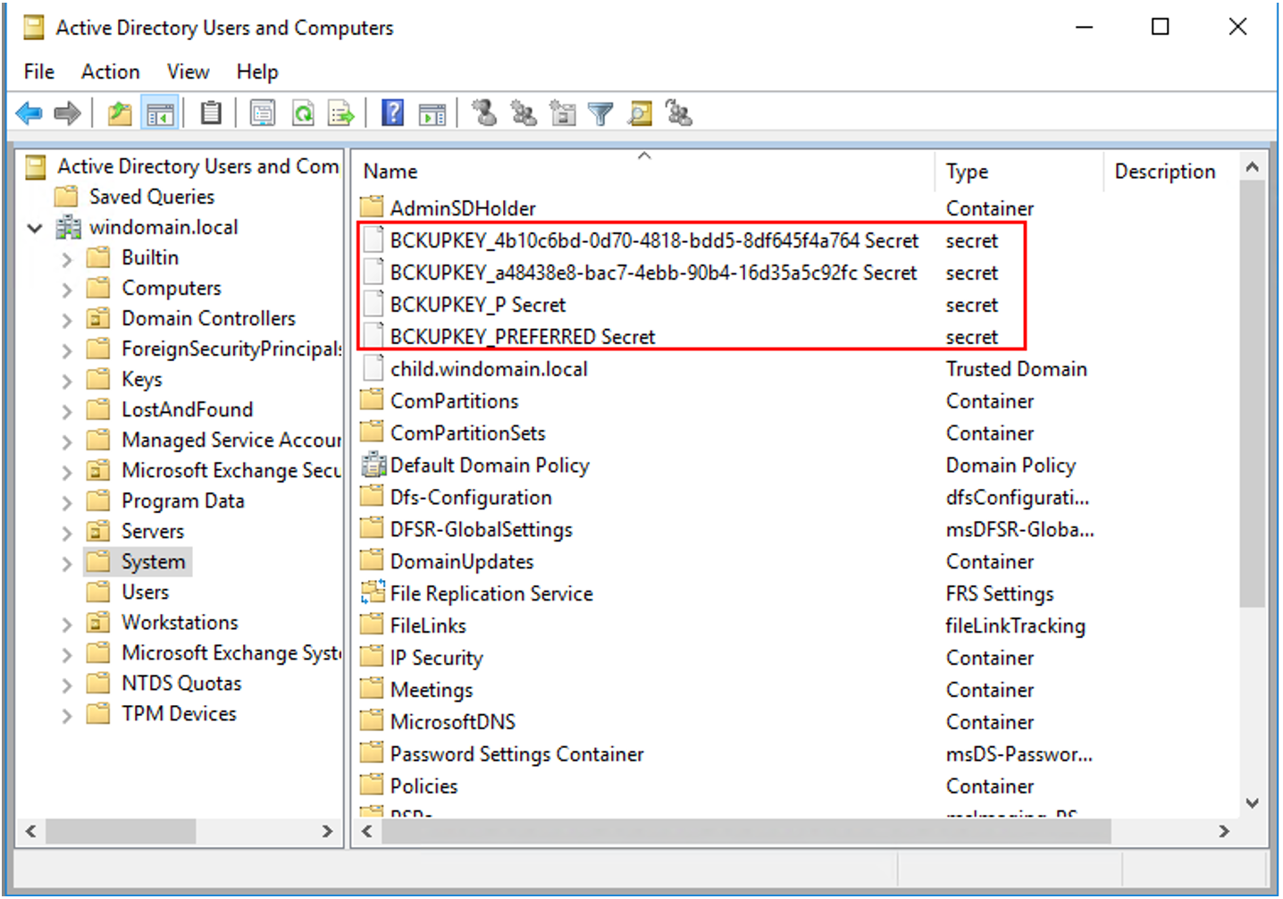
Task: Click the Find objects magnifier icon
Action: 640,113
